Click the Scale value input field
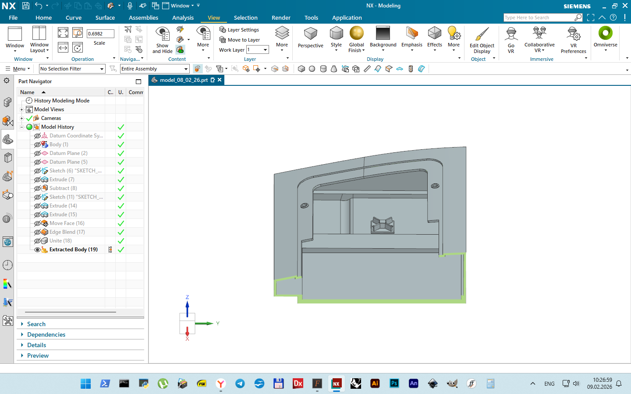 pyautogui.click(x=100, y=34)
